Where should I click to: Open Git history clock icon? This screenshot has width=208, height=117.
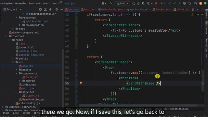184,4
